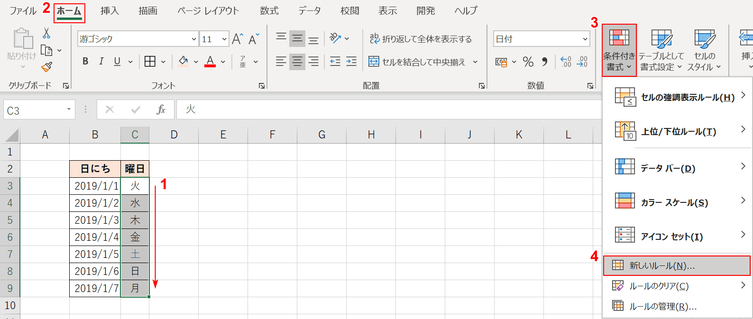Click the Paste (貼り付け) clipboard icon
753x319 pixels.
coord(22,38)
